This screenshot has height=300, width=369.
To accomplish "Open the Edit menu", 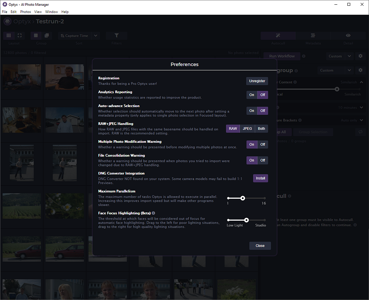I will pos(14,12).
